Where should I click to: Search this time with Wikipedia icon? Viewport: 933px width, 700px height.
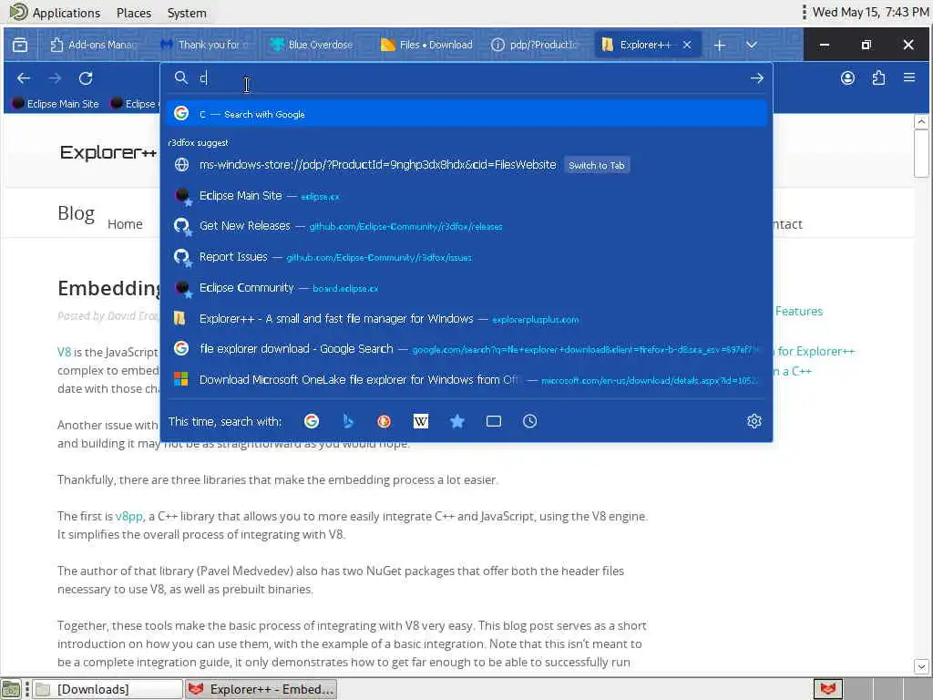pyautogui.click(x=421, y=421)
